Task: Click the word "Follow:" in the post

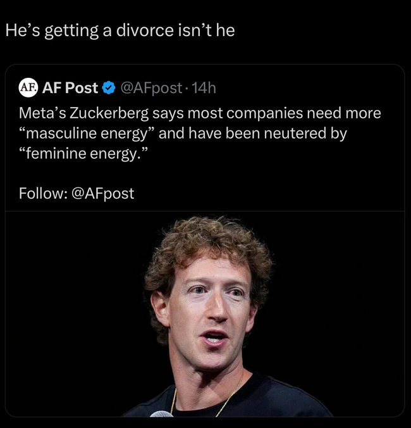Action: coord(41,193)
